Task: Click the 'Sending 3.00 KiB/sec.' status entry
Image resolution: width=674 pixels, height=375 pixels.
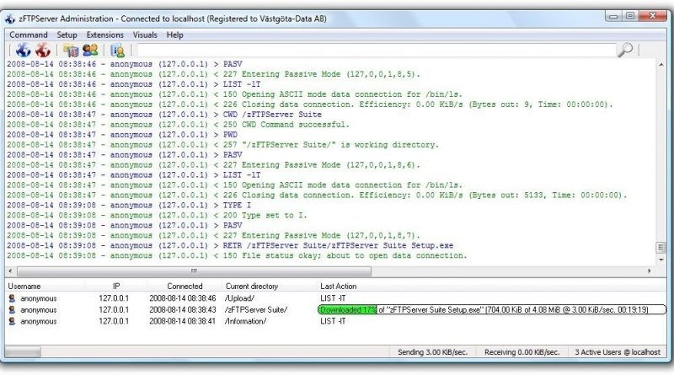Action: pos(432,352)
